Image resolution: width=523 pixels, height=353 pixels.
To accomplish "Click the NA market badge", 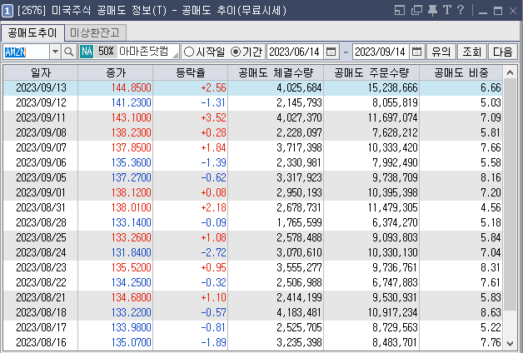I will pyautogui.click(x=87, y=52).
